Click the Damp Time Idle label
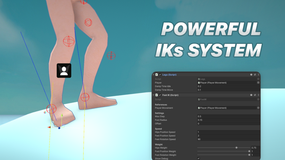 [x=163, y=86]
